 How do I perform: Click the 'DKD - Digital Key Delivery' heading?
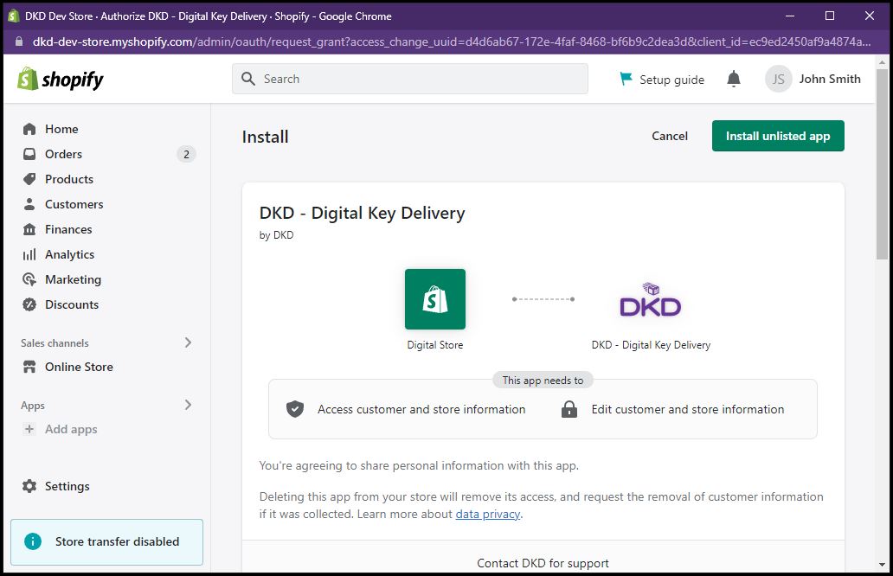(363, 213)
